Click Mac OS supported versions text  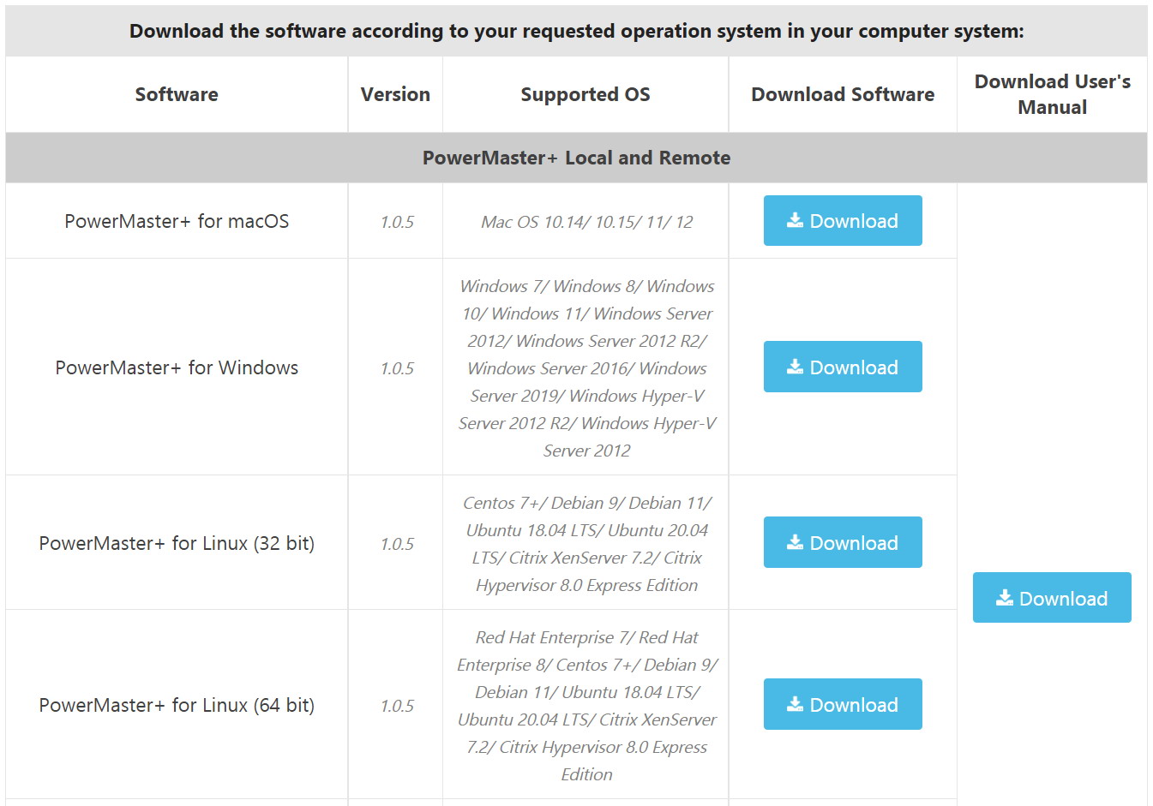pyautogui.click(x=586, y=222)
